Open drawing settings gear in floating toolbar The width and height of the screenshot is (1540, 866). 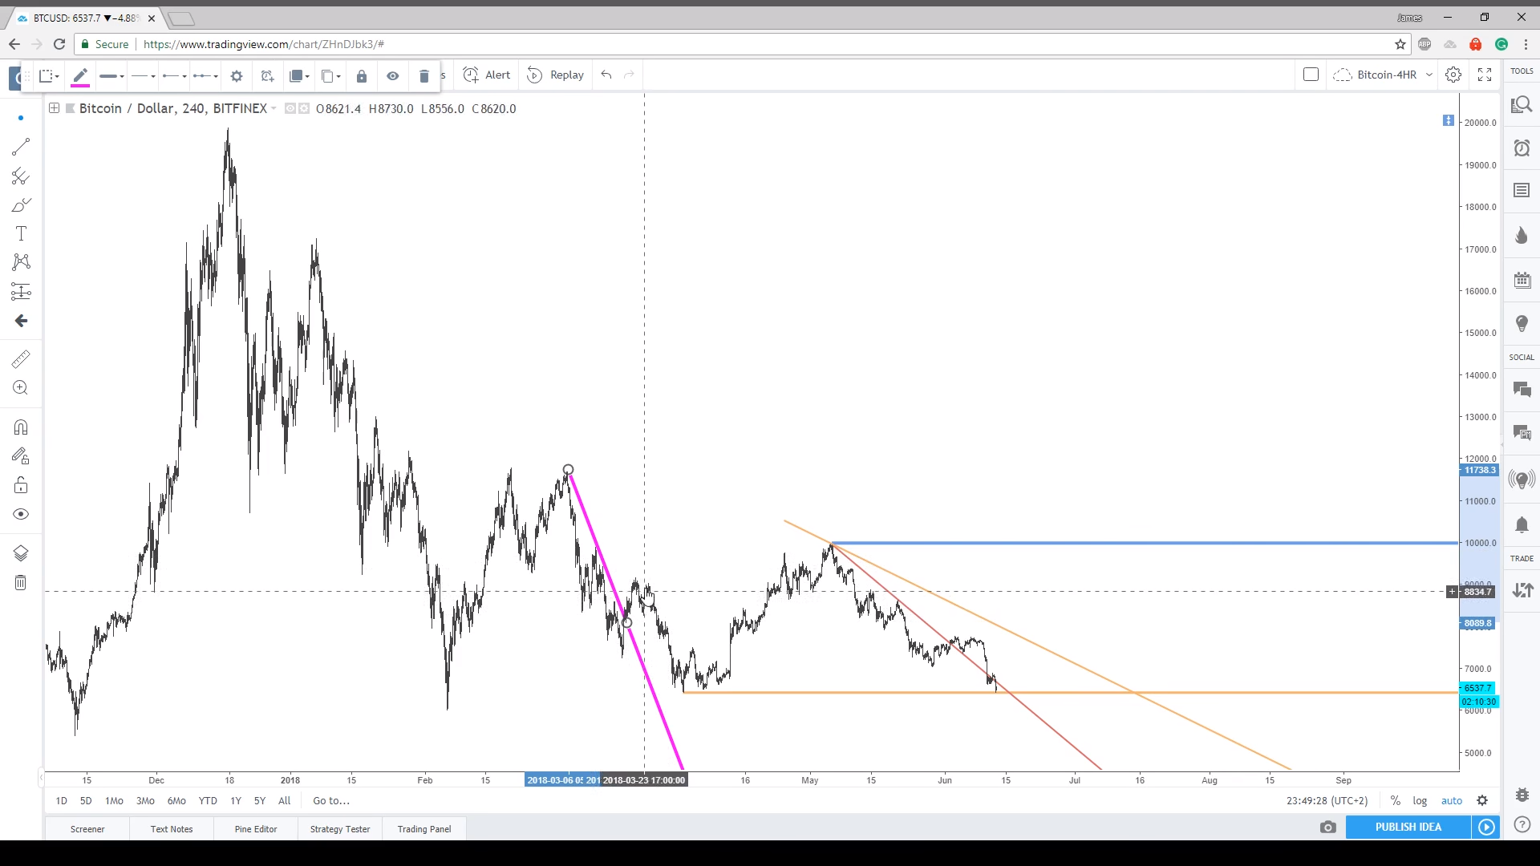click(237, 76)
